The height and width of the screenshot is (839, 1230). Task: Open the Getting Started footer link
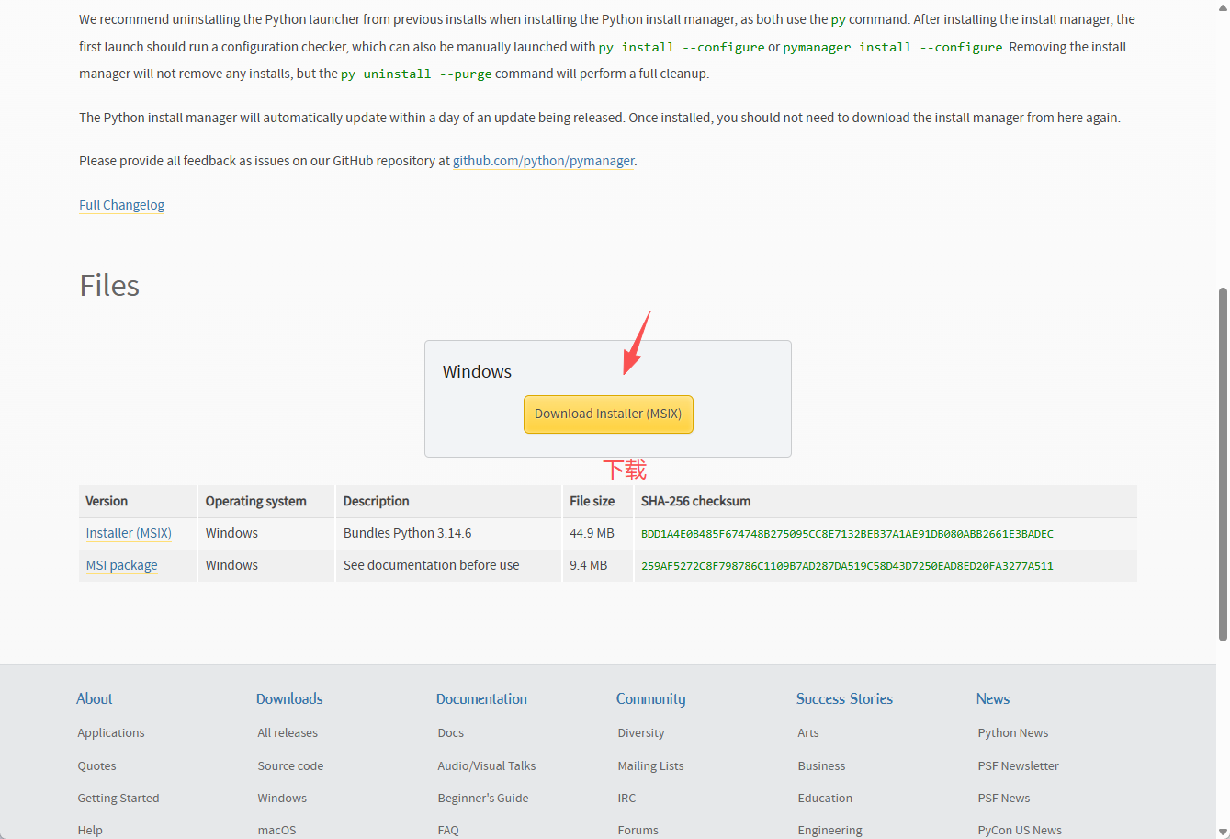(x=118, y=798)
